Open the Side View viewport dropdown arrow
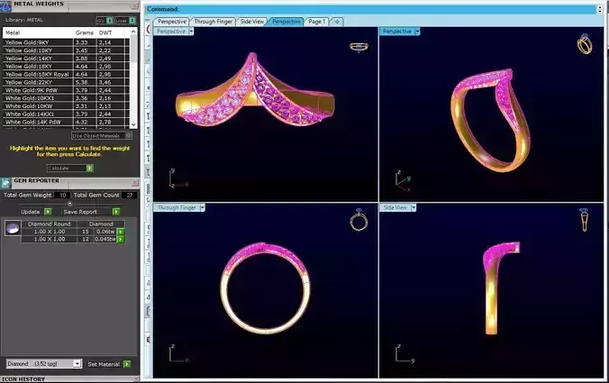Screen dimensions: 609x383 click(414, 208)
